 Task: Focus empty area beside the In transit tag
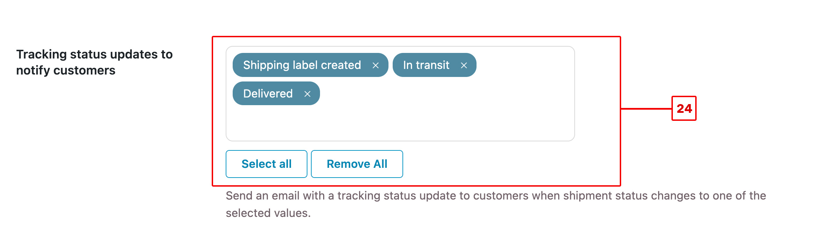pyautogui.click(x=524, y=65)
